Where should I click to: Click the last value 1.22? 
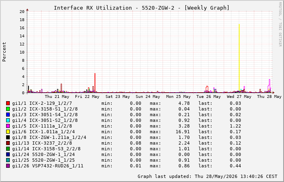pos(236,126)
